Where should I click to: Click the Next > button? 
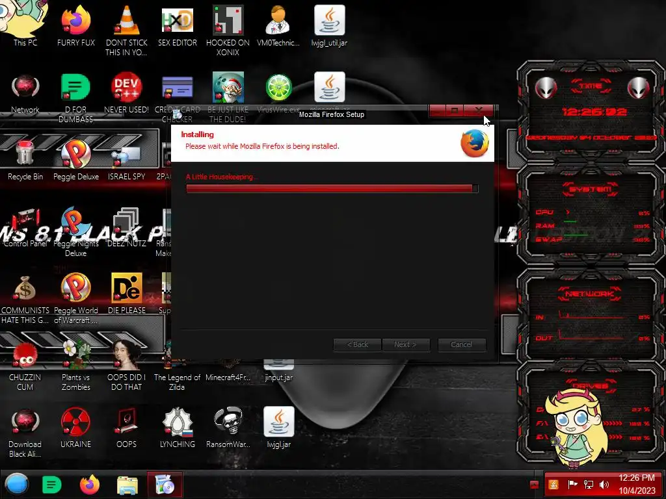406,344
